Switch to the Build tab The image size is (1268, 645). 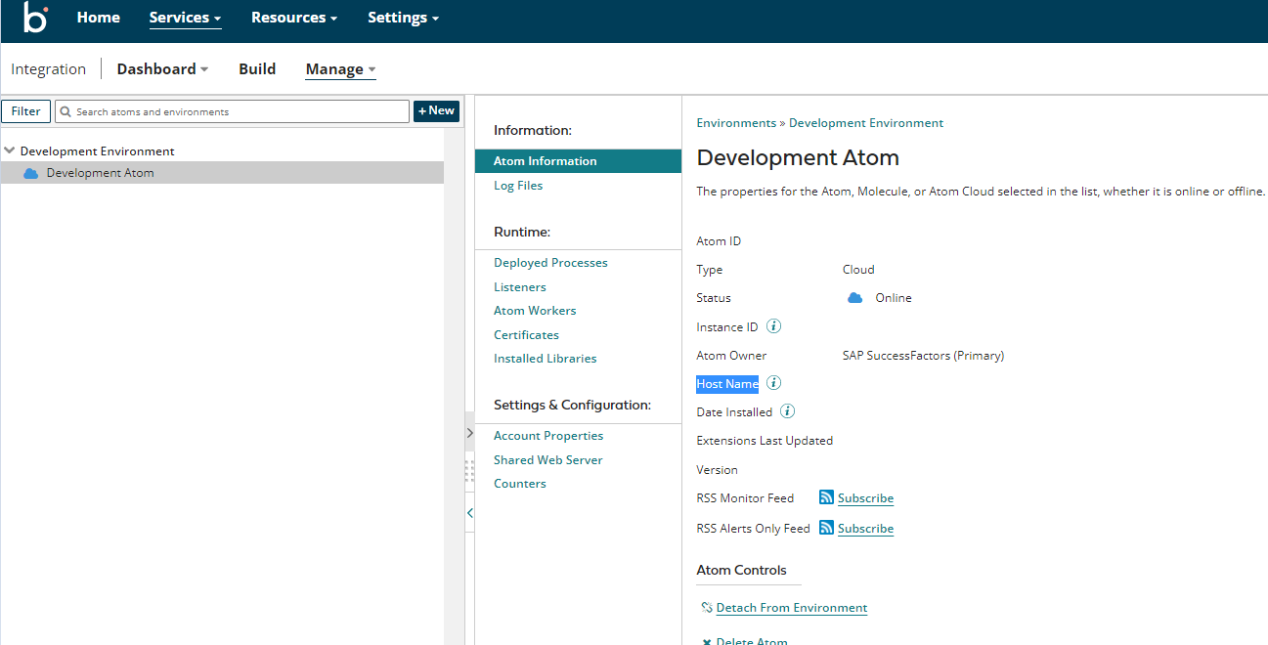257,69
